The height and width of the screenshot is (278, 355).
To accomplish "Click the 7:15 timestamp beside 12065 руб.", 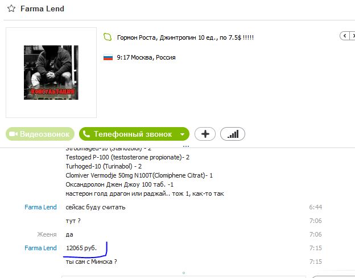I will pyautogui.click(x=316, y=248).
